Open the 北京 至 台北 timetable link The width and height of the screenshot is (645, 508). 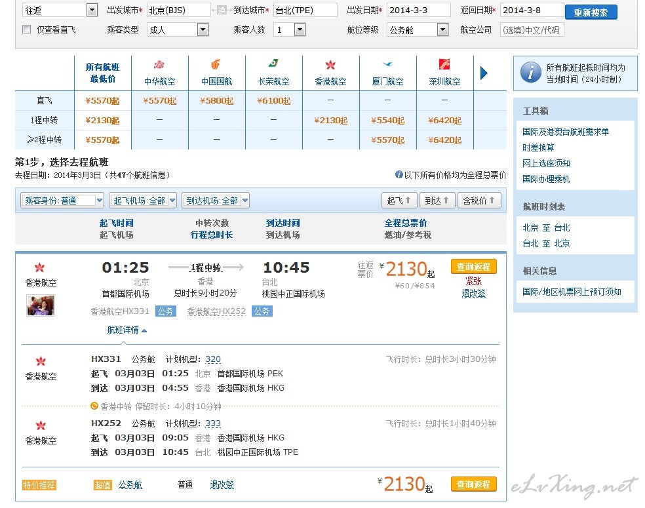tap(546, 227)
